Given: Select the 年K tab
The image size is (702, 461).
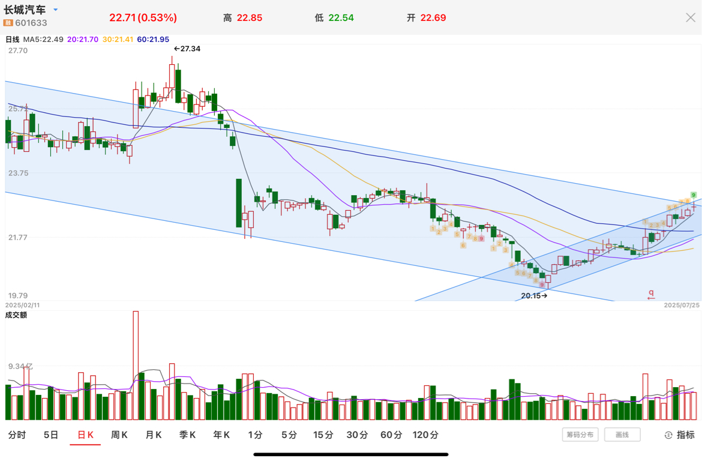Looking at the screenshot, I should tap(221, 435).
